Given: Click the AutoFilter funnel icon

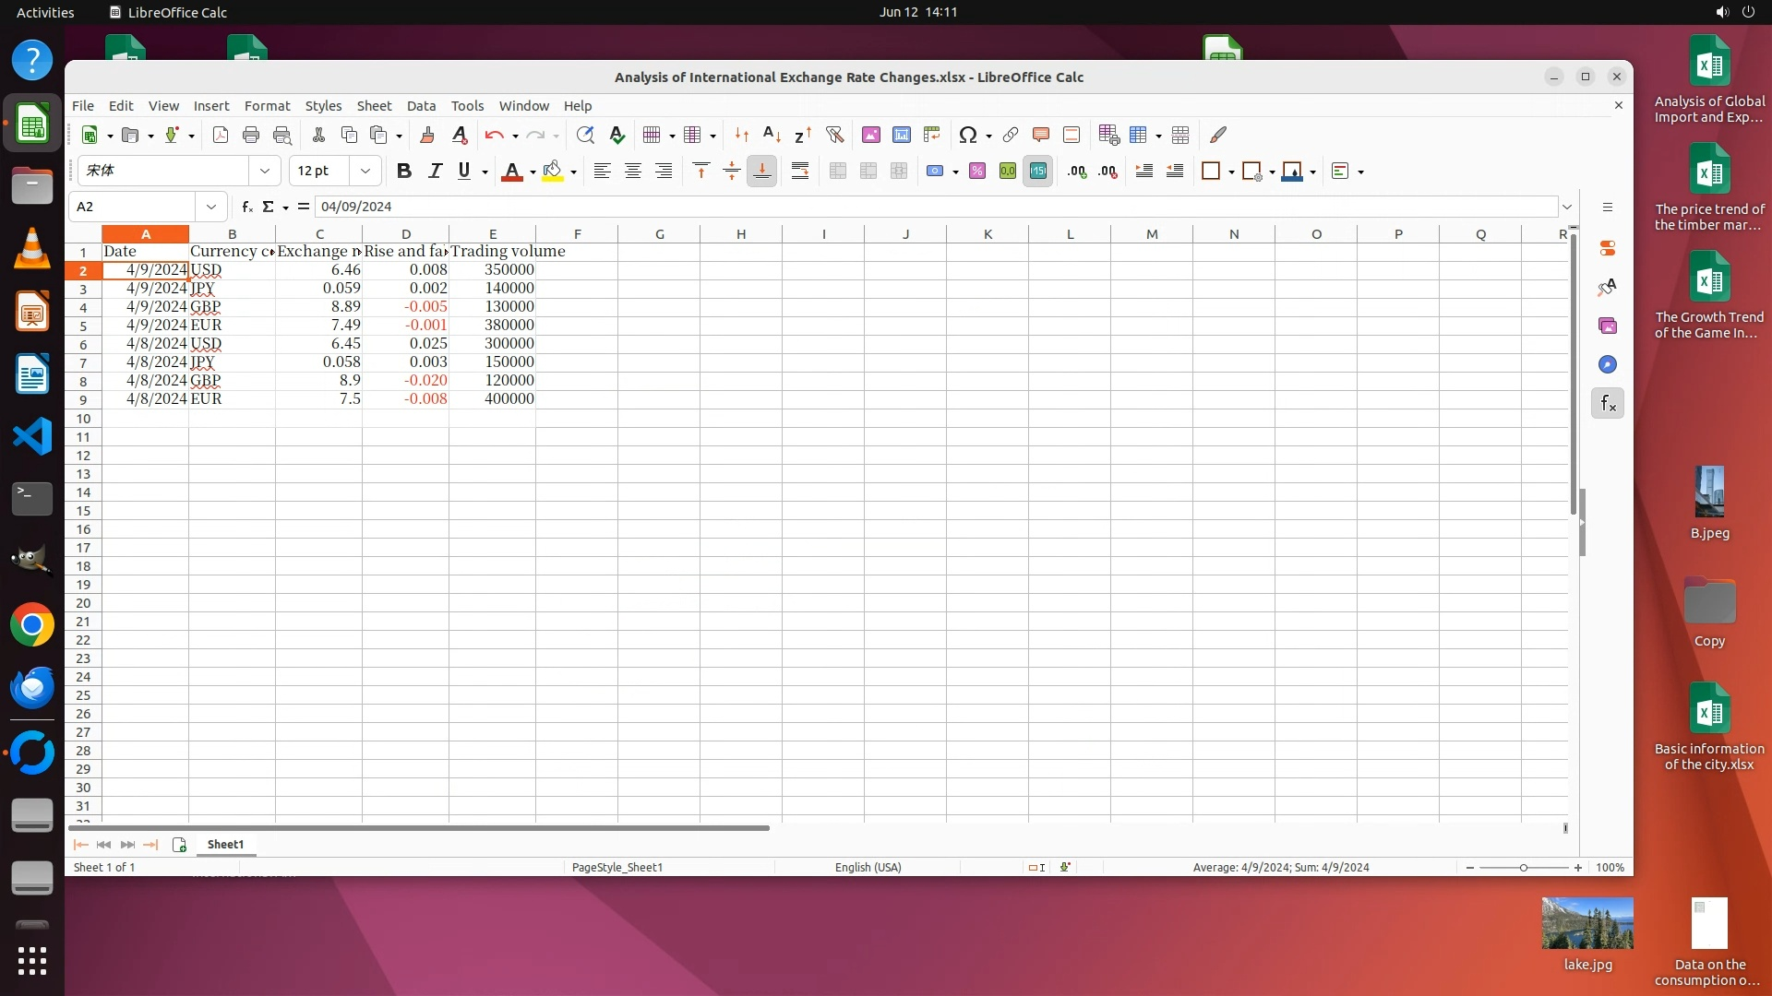Looking at the screenshot, I should click(834, 135).
